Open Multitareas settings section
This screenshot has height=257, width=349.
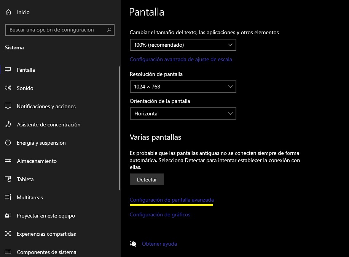[30, 197]
